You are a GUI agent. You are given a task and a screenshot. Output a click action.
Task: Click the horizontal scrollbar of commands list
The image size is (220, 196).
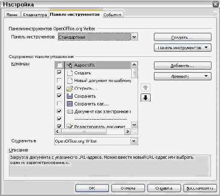click(93, 132)
